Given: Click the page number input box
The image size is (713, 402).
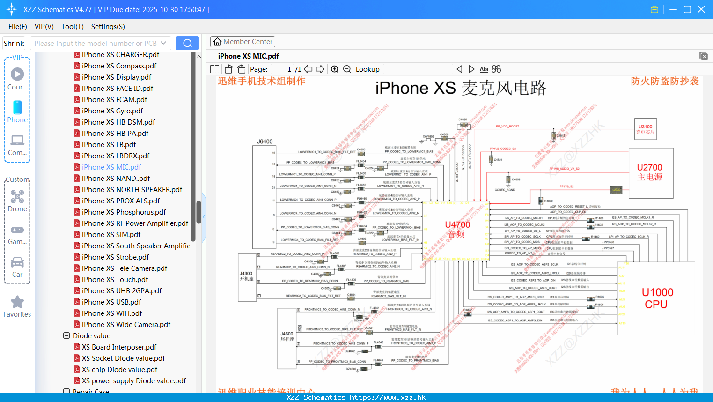Looking at the screenshot, I should (282, 69).
